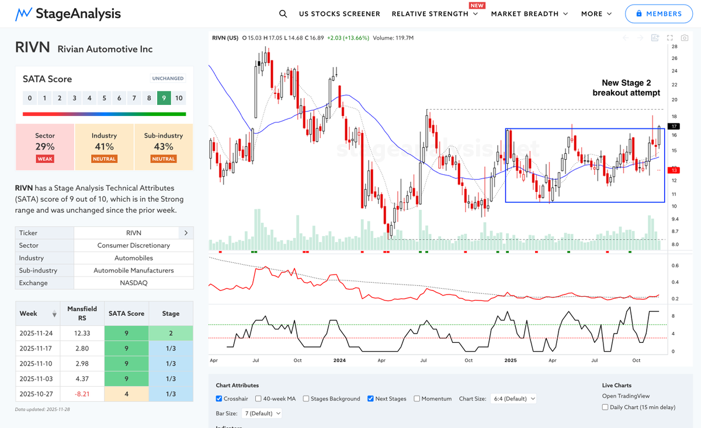Screen dimensions: 701x428
Task: Click the current price tag 17
Action: tap(674, 126)
